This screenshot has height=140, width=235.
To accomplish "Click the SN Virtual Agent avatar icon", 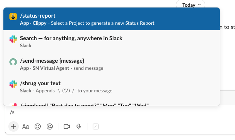I will pyautogui.click(x=13, y=62).
